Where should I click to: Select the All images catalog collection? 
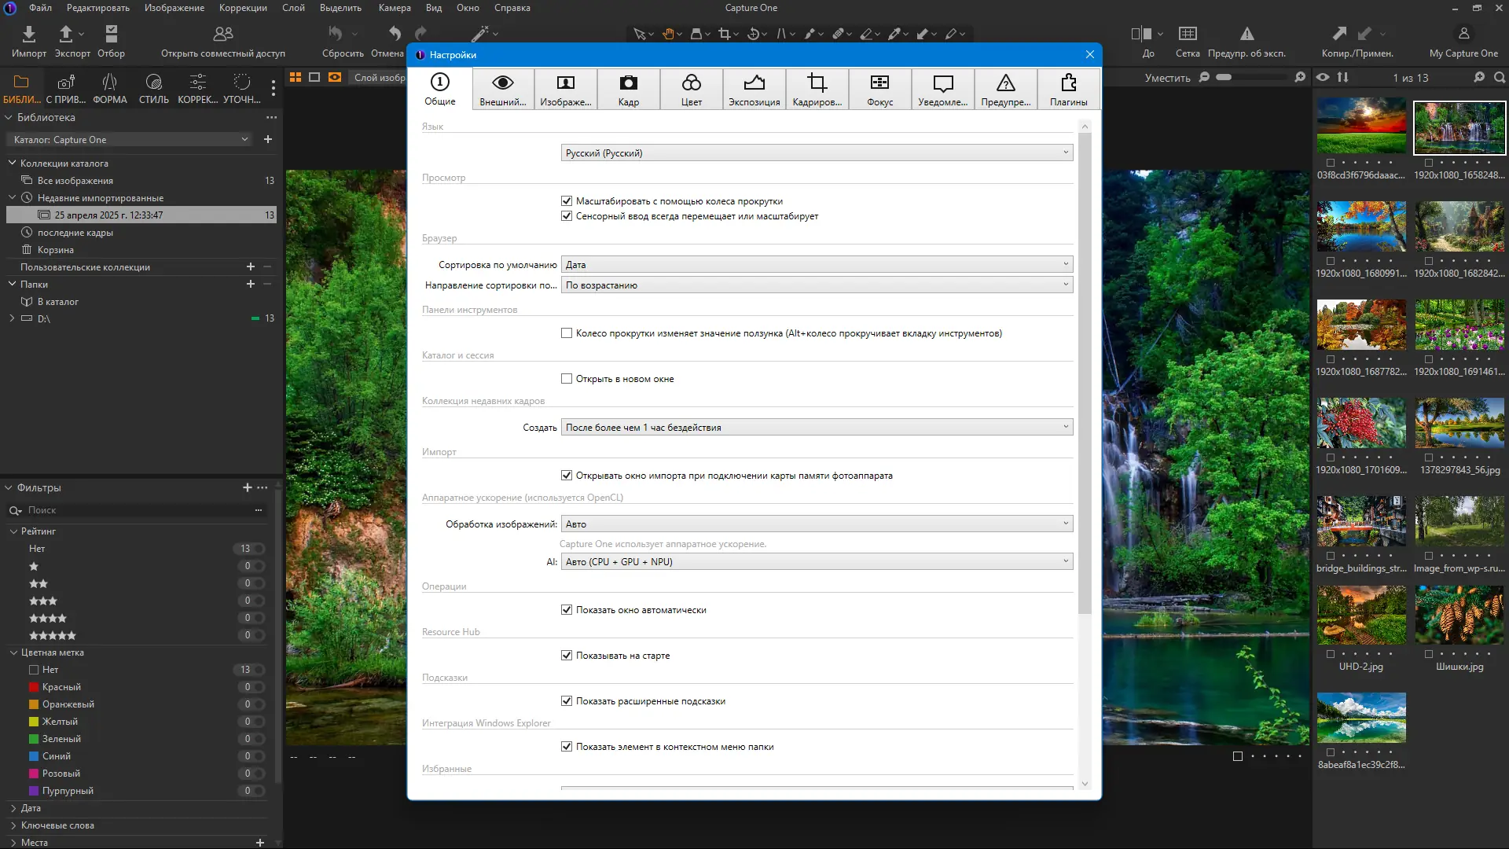75,181
